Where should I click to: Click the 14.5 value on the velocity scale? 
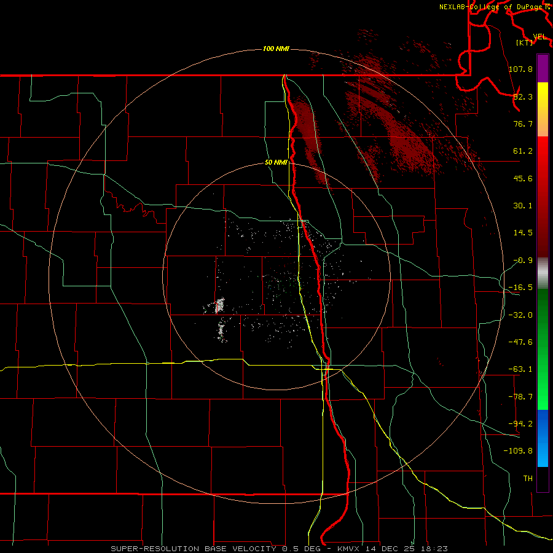(523, 233)
